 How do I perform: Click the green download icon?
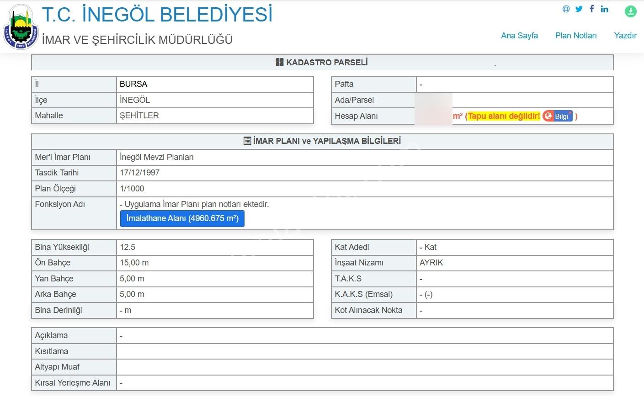[630, 11]
